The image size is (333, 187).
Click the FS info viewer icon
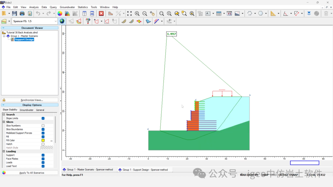(229, 14)
